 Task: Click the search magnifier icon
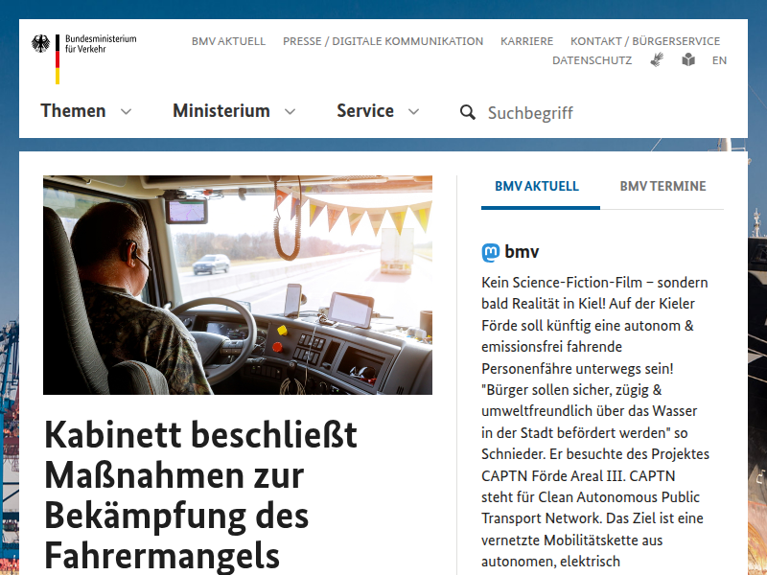coord(468,112)
